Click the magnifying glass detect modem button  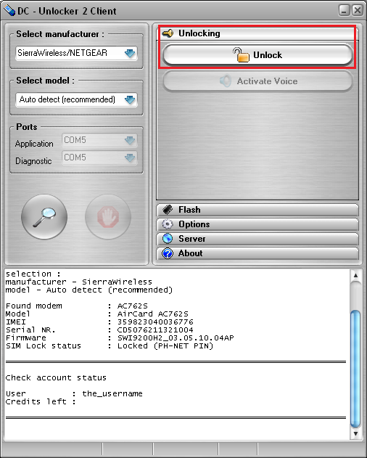pos(44,217)
